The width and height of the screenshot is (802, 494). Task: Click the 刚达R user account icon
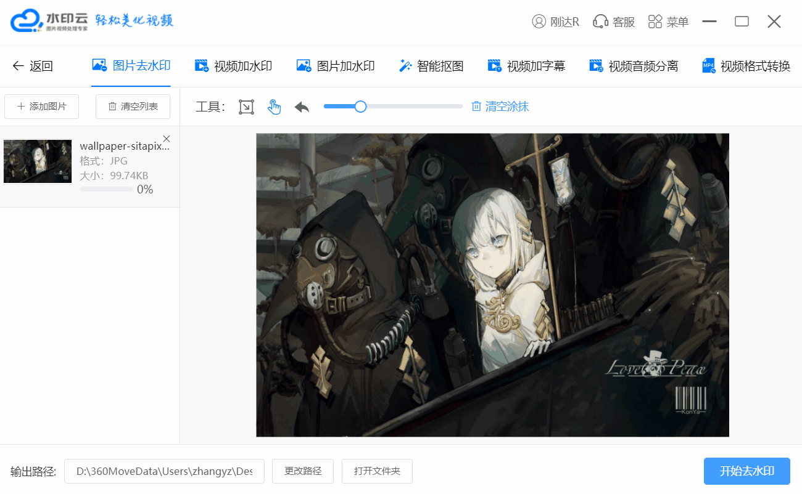pos(539,22)
